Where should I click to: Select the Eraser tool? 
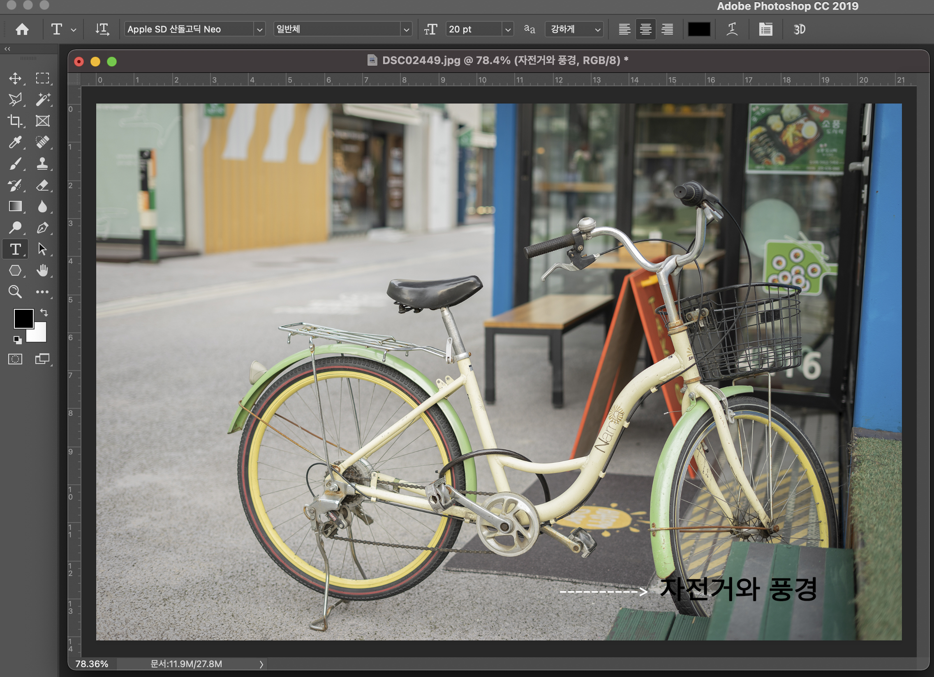point(42,185)
